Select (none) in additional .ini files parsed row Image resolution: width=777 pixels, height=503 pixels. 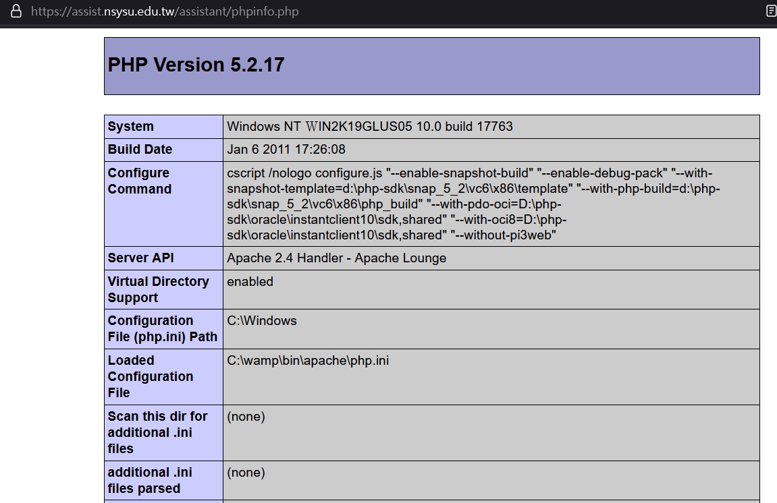pyautogui.click(x=246, y=472)
